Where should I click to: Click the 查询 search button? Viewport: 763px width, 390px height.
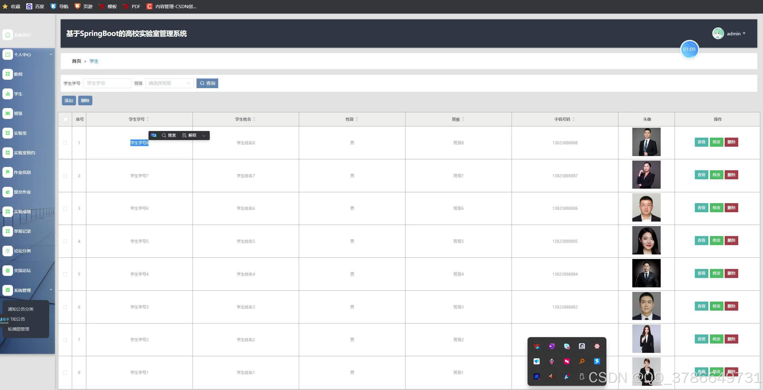tap(207, 83)
